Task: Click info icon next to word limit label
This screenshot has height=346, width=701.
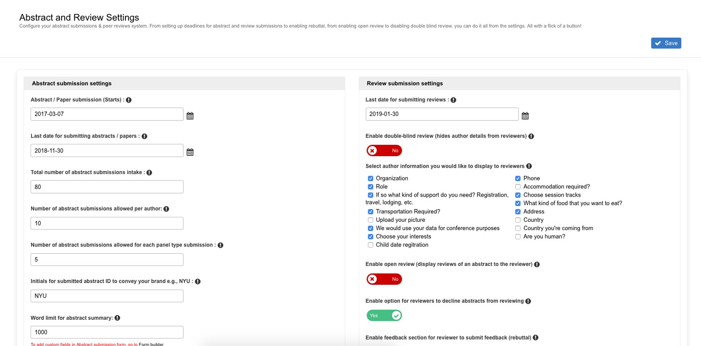Action: [117, 318]
